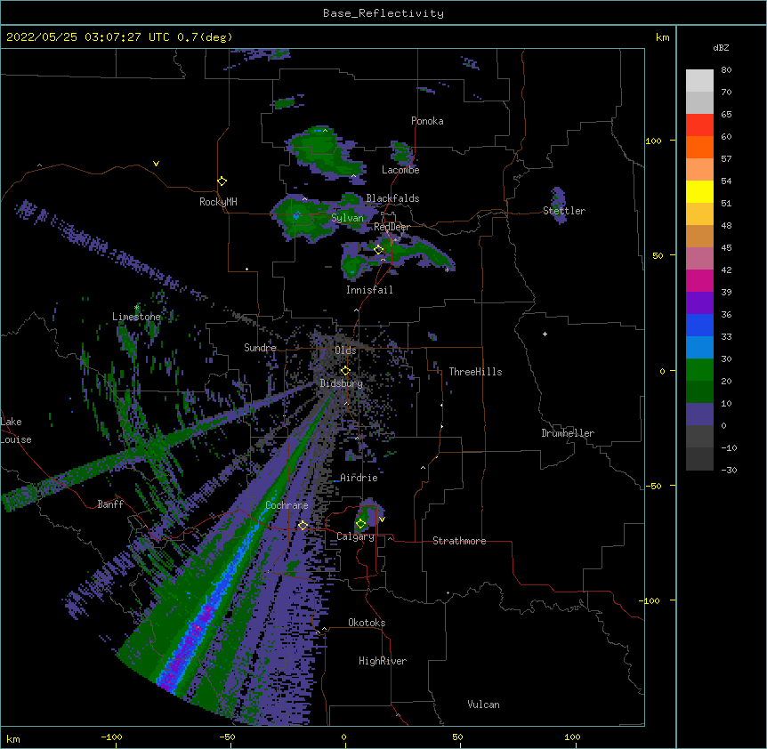Click the Olds town label

point(345,350)
